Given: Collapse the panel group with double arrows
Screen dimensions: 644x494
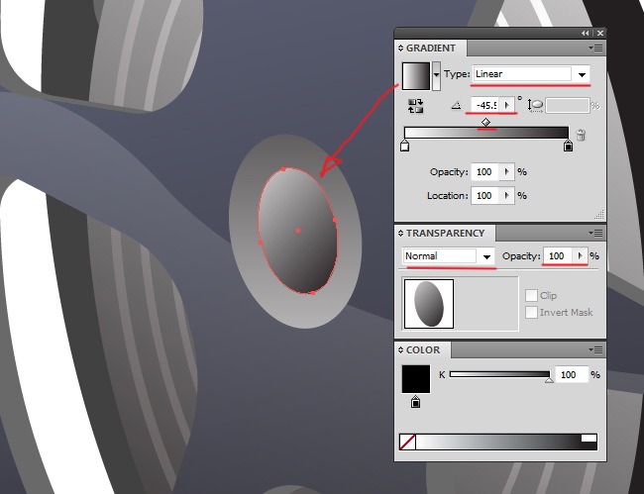Looking at the screenshot, I should coord(585,34).
